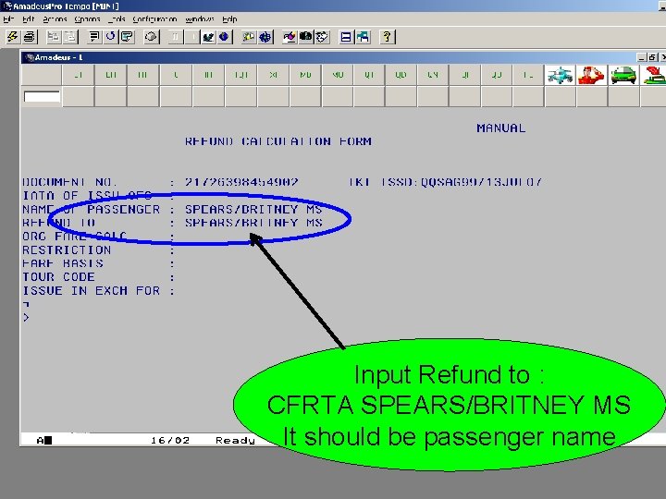Click the document window icon right of refresh arrow
The width and height of the screenshot is (666, 499).
pyautogui.click(x=127, y=37)
